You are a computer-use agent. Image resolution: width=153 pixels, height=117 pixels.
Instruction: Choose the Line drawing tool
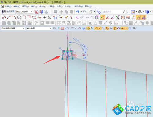pos(9,17)
